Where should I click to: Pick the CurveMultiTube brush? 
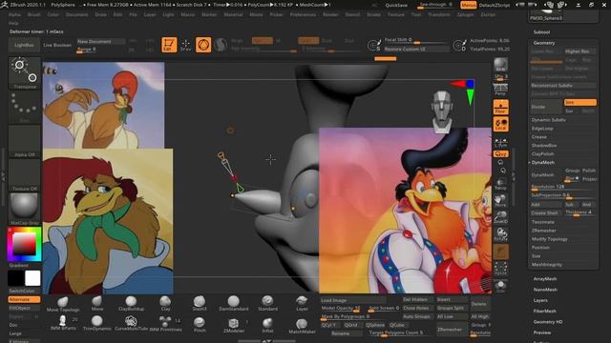coord(131,324)
